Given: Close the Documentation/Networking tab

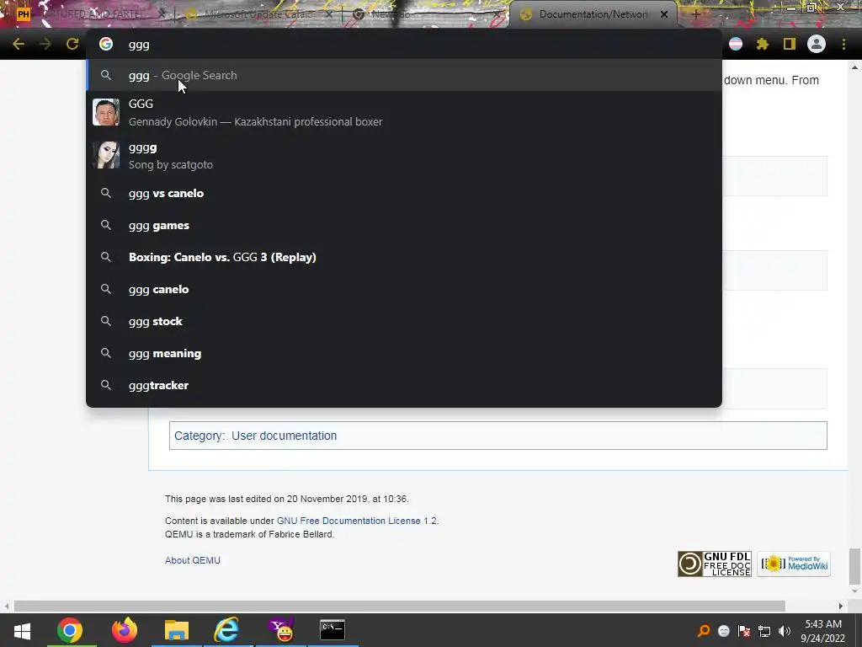Looking at the screenshot, I should (664, 14).
